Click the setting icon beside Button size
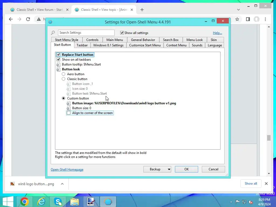Screen dimensions: 276x207 (x=68, y=108)
